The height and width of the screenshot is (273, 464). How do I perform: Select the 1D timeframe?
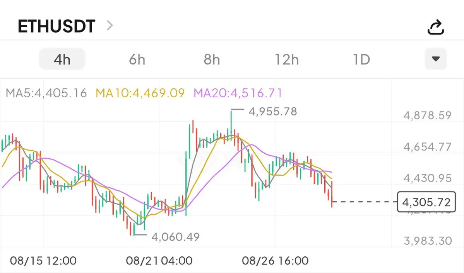tap(361, 59)
